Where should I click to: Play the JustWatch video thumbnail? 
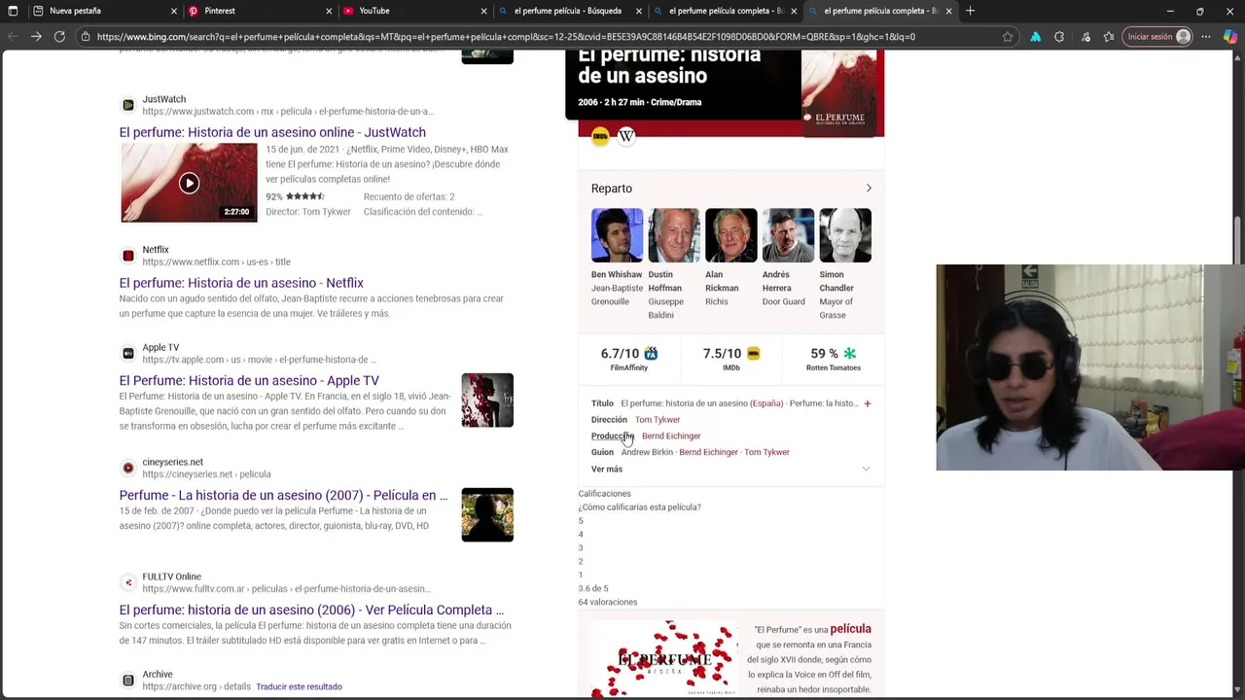(189, 183)
